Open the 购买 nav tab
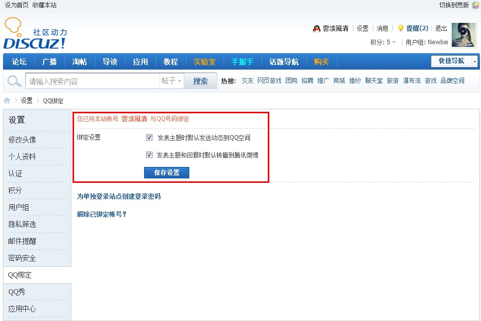 321,62
